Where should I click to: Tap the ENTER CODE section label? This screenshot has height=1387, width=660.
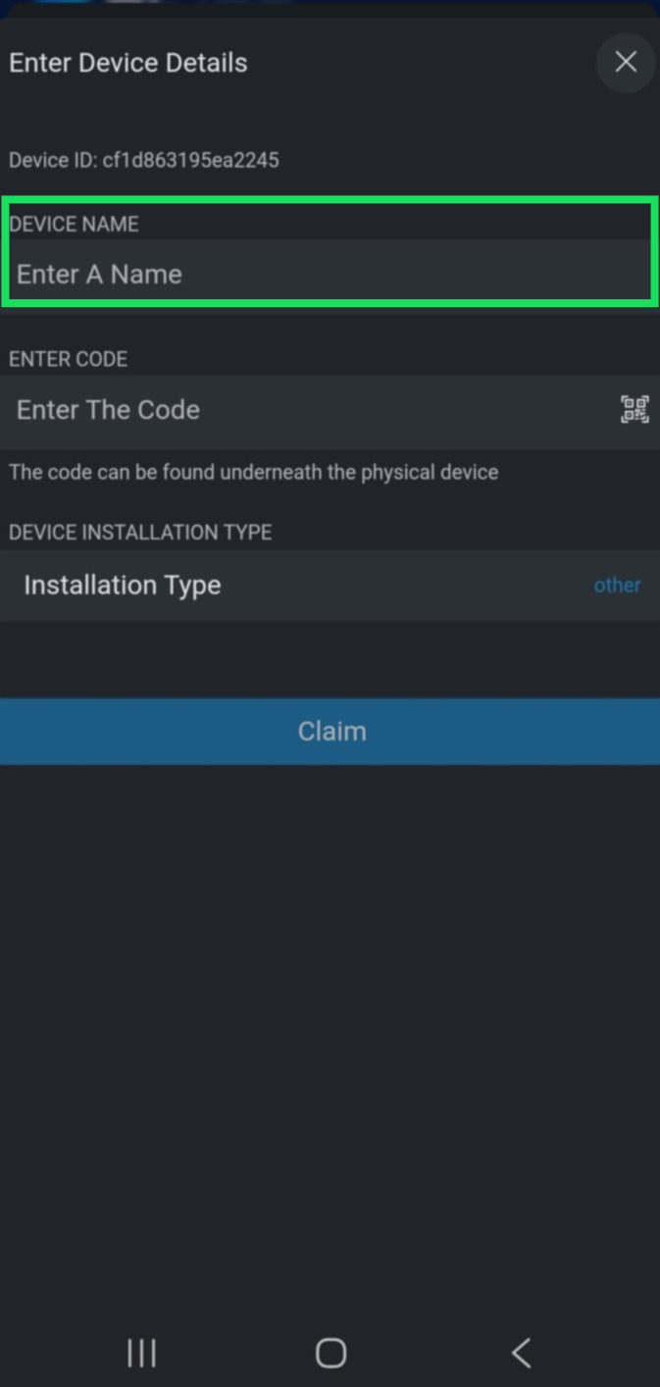[x=69, y=360]
